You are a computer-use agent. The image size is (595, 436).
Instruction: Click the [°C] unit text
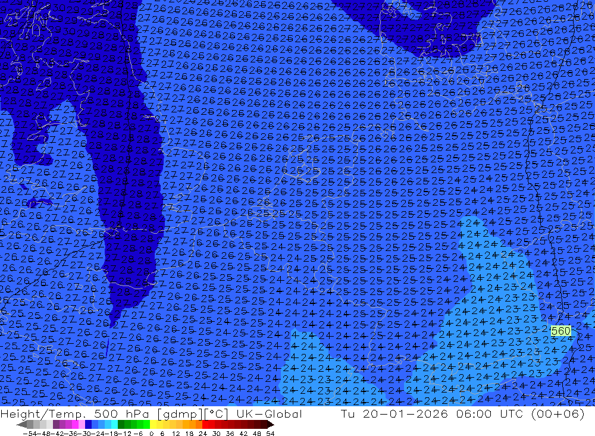click(217, 414)
